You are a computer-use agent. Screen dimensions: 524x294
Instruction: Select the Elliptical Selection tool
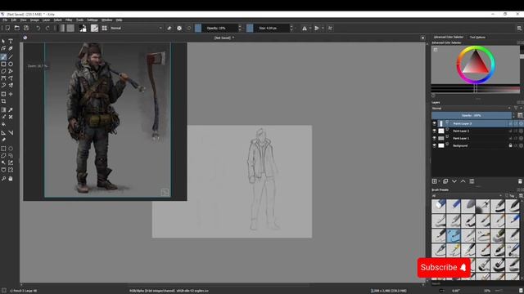[x=11, y=149]
